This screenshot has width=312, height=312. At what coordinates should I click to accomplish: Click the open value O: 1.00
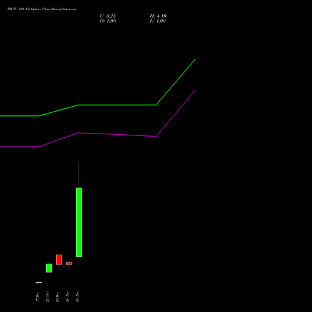tap(108, 21)
